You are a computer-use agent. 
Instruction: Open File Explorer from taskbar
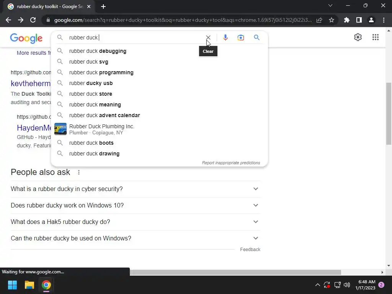click(x=29, y=285)
